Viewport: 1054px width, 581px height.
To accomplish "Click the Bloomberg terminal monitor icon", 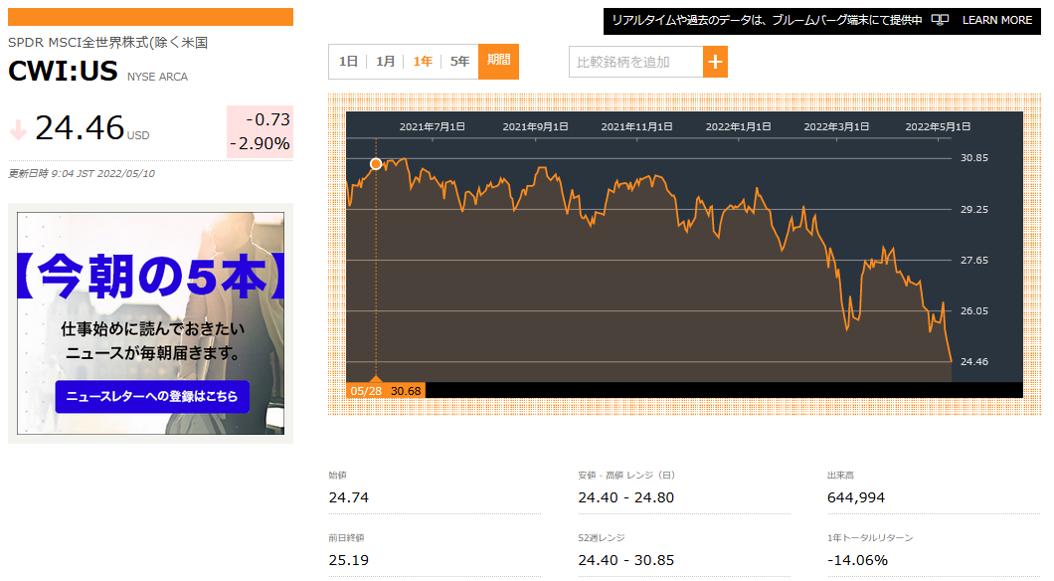I will click(940, 20).
